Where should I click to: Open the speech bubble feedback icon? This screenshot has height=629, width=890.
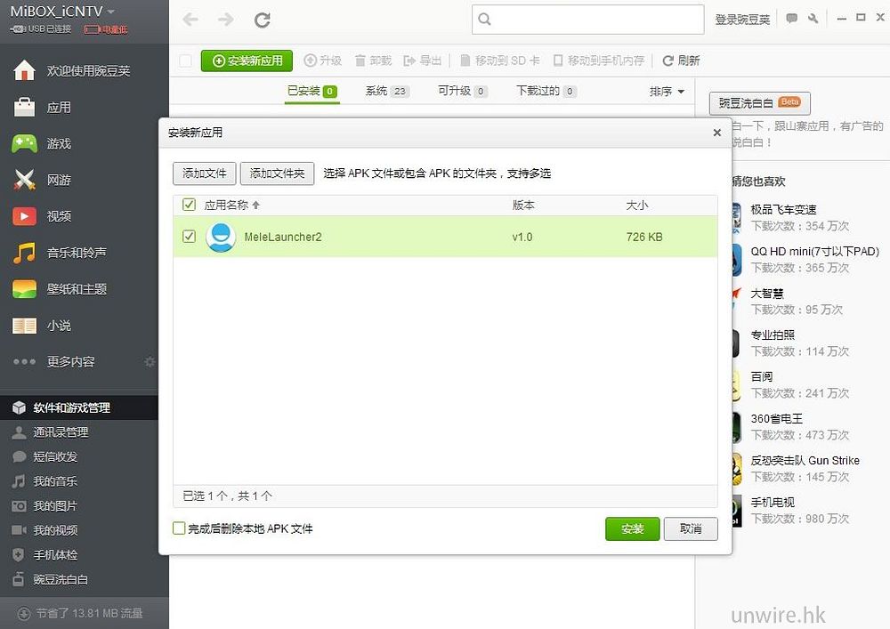[791, 19]
